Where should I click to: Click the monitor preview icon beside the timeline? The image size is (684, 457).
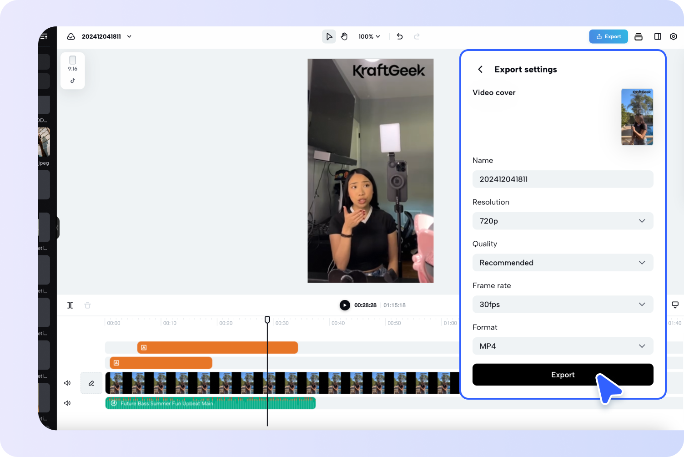(x=675, y=304)
